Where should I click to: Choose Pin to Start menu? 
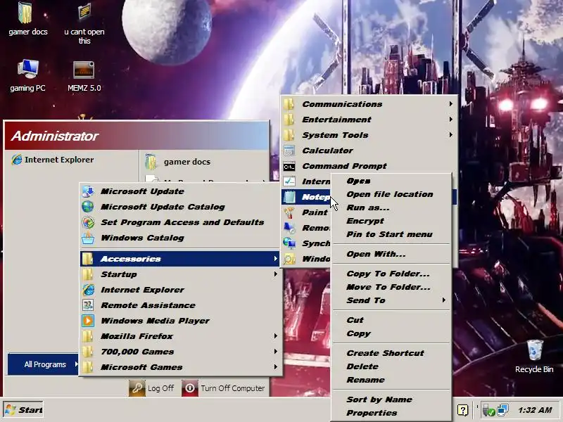pyautogui.click(x=390, y=234)
